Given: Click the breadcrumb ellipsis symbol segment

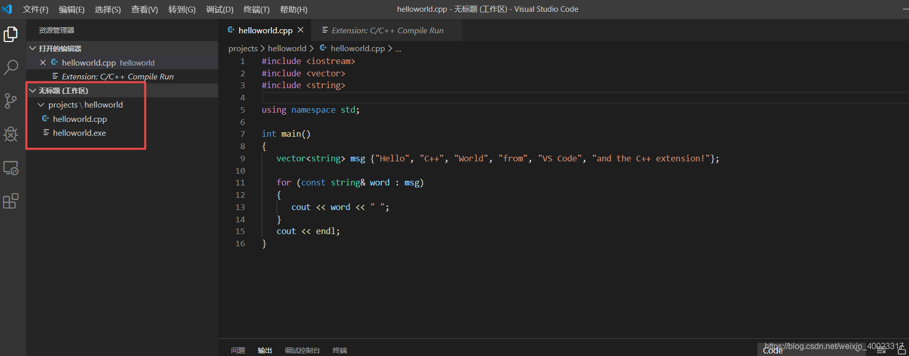Looking at the screenshot, I should pos(398,49).
